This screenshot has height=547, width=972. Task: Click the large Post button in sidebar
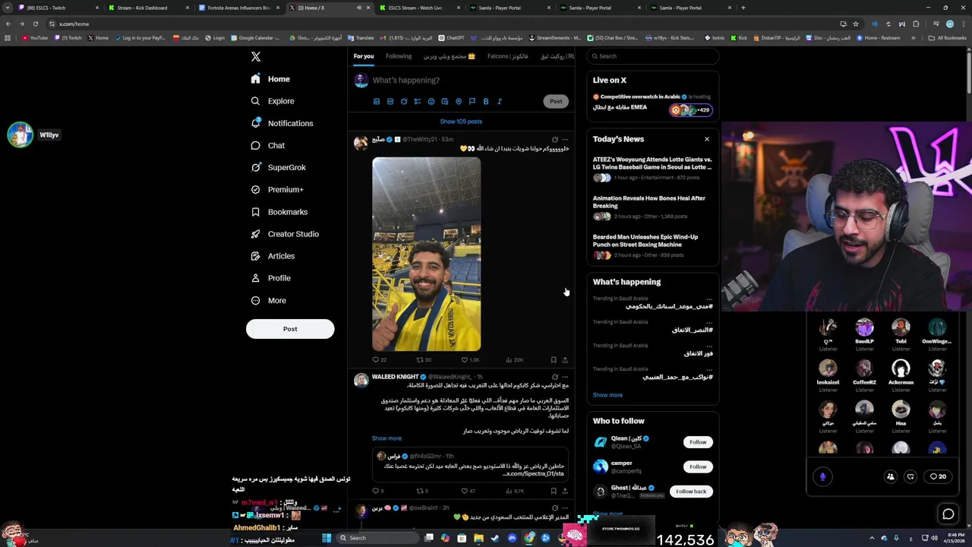pyautogui.click(x=290, y=329)
